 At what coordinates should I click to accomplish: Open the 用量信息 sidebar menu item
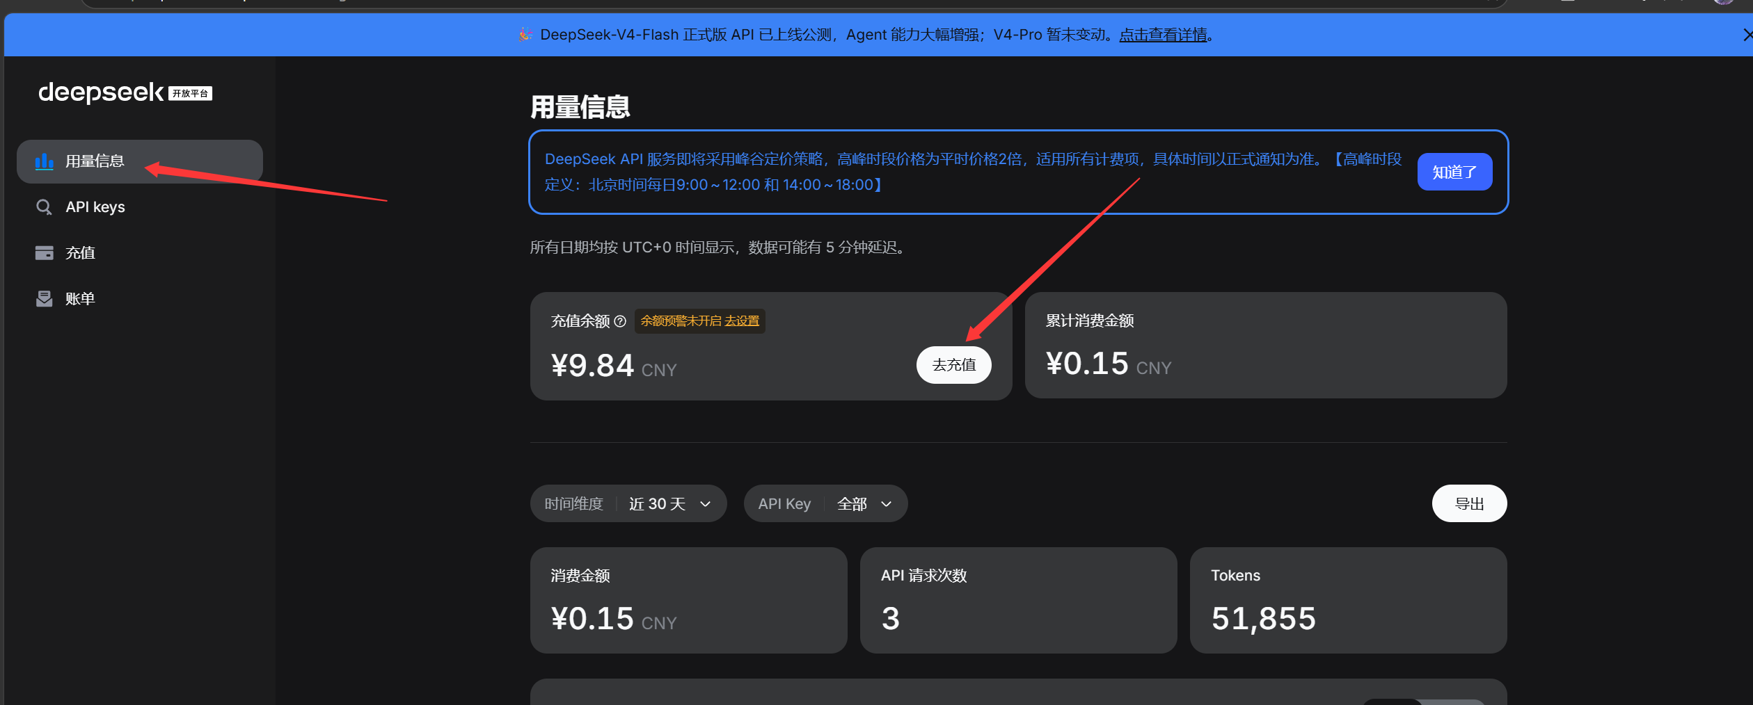tap(140, 161)
